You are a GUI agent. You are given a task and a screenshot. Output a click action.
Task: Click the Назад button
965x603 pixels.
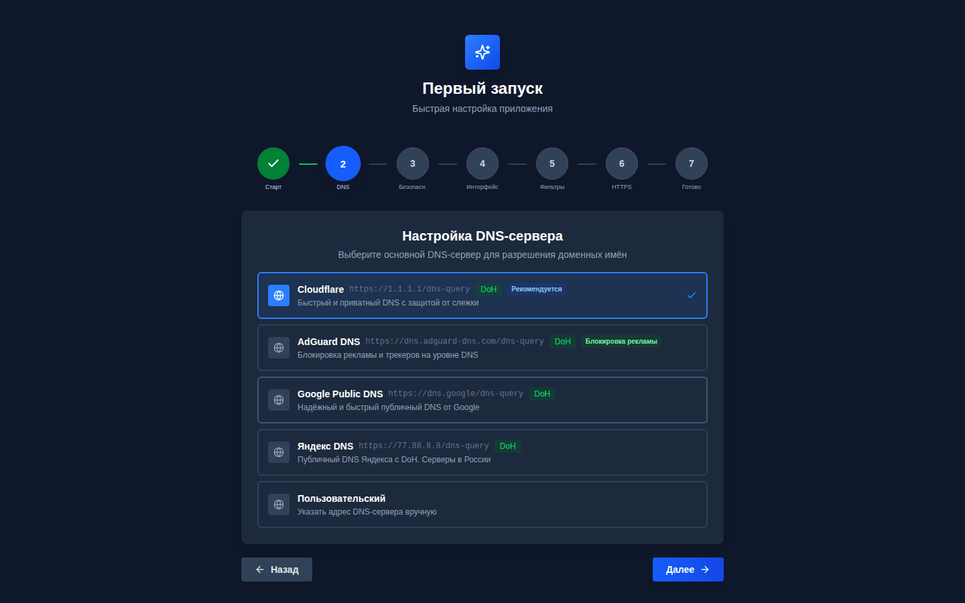coord(277,569)
